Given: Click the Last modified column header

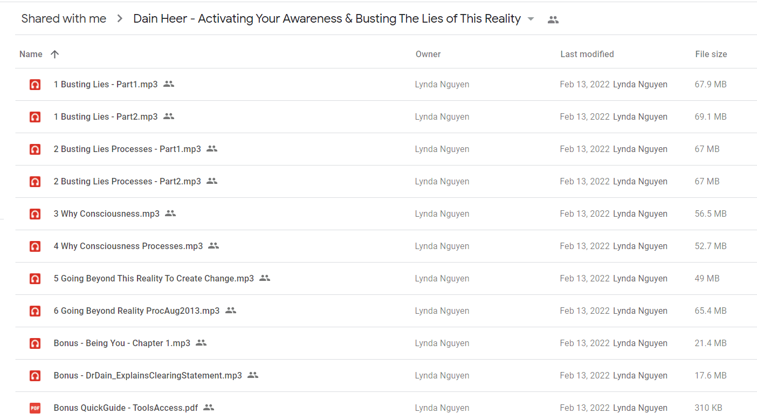Looking at the screenshot, I should pos(587,54).
